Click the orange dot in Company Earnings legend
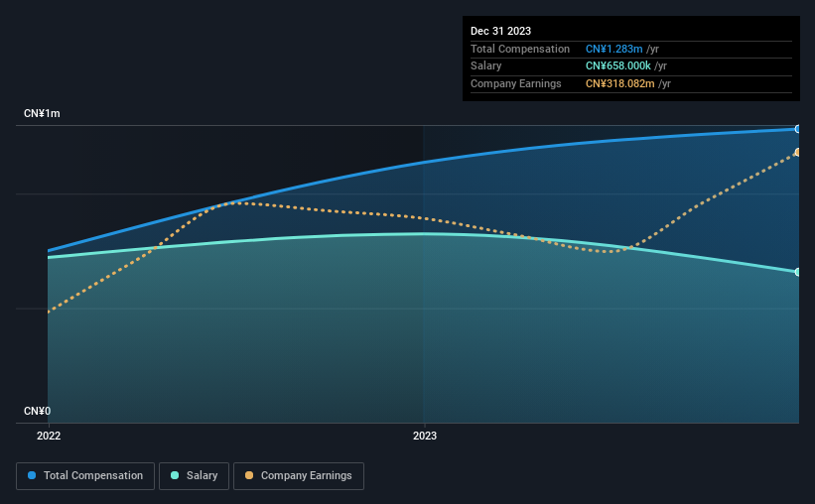 249,475
